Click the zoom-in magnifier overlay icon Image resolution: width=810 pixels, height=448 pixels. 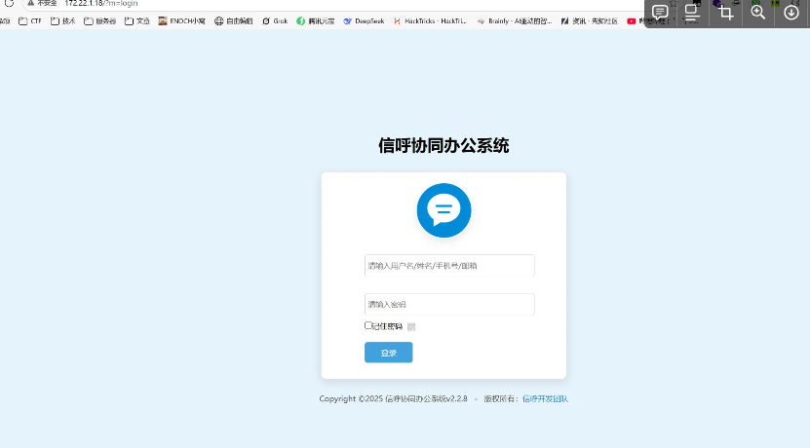point(757,12)
